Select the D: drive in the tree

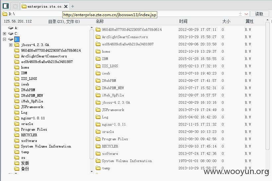(17, 39)
